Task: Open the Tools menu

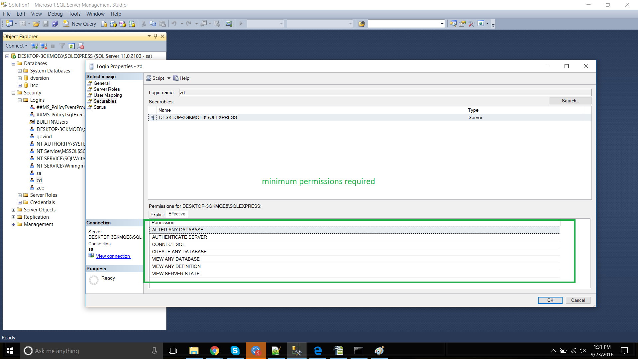Action: (x=74, y=14)
